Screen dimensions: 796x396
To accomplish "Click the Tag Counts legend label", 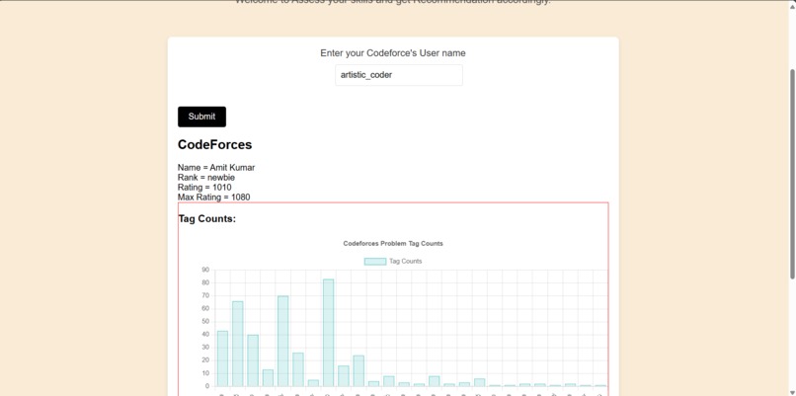I will (x=406, y=262).
